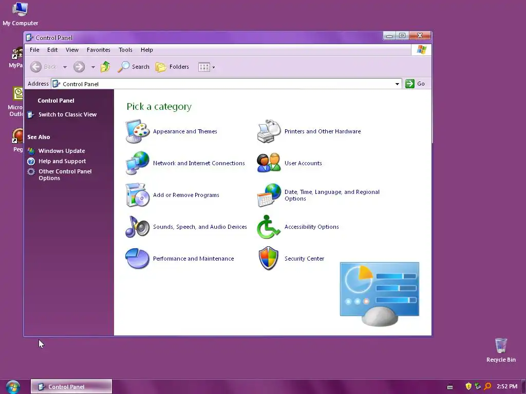Click the Add or Remove Programs text link
526x394 pixels.
(x=186, y=195)
